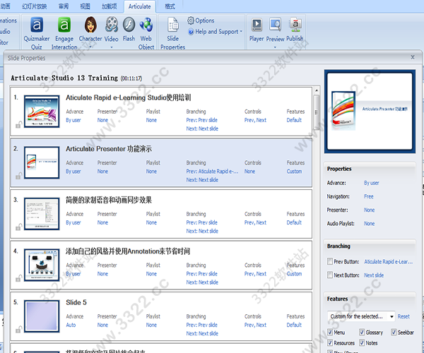
Task: Click the Reset link in Features
Action: [x=404, y=316]
